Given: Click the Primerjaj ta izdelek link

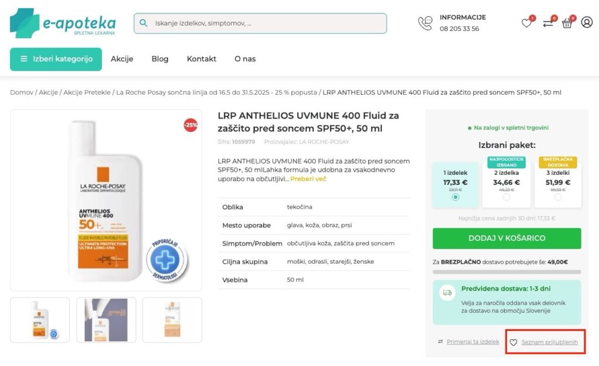Looking at the screenshot, I should coord(473,341).
